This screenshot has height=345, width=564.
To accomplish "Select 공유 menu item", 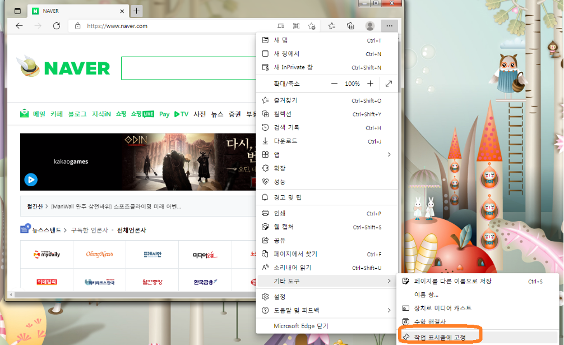I will pyautogui.click(x=327, y=240).
